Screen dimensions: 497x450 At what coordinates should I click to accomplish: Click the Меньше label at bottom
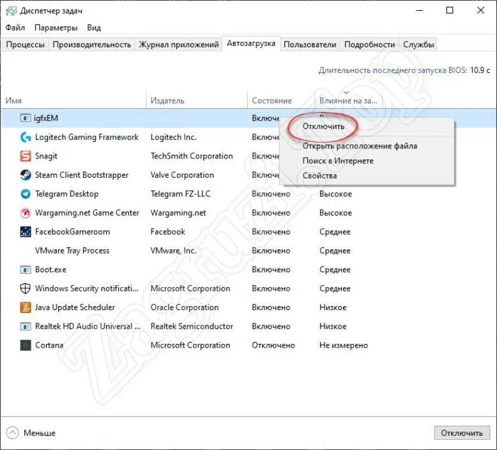coord(40,433)
